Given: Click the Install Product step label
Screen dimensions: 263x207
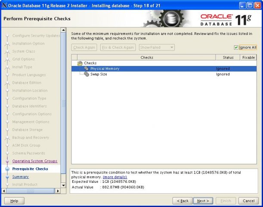Looking at the screenshot, I should (25, 185).
